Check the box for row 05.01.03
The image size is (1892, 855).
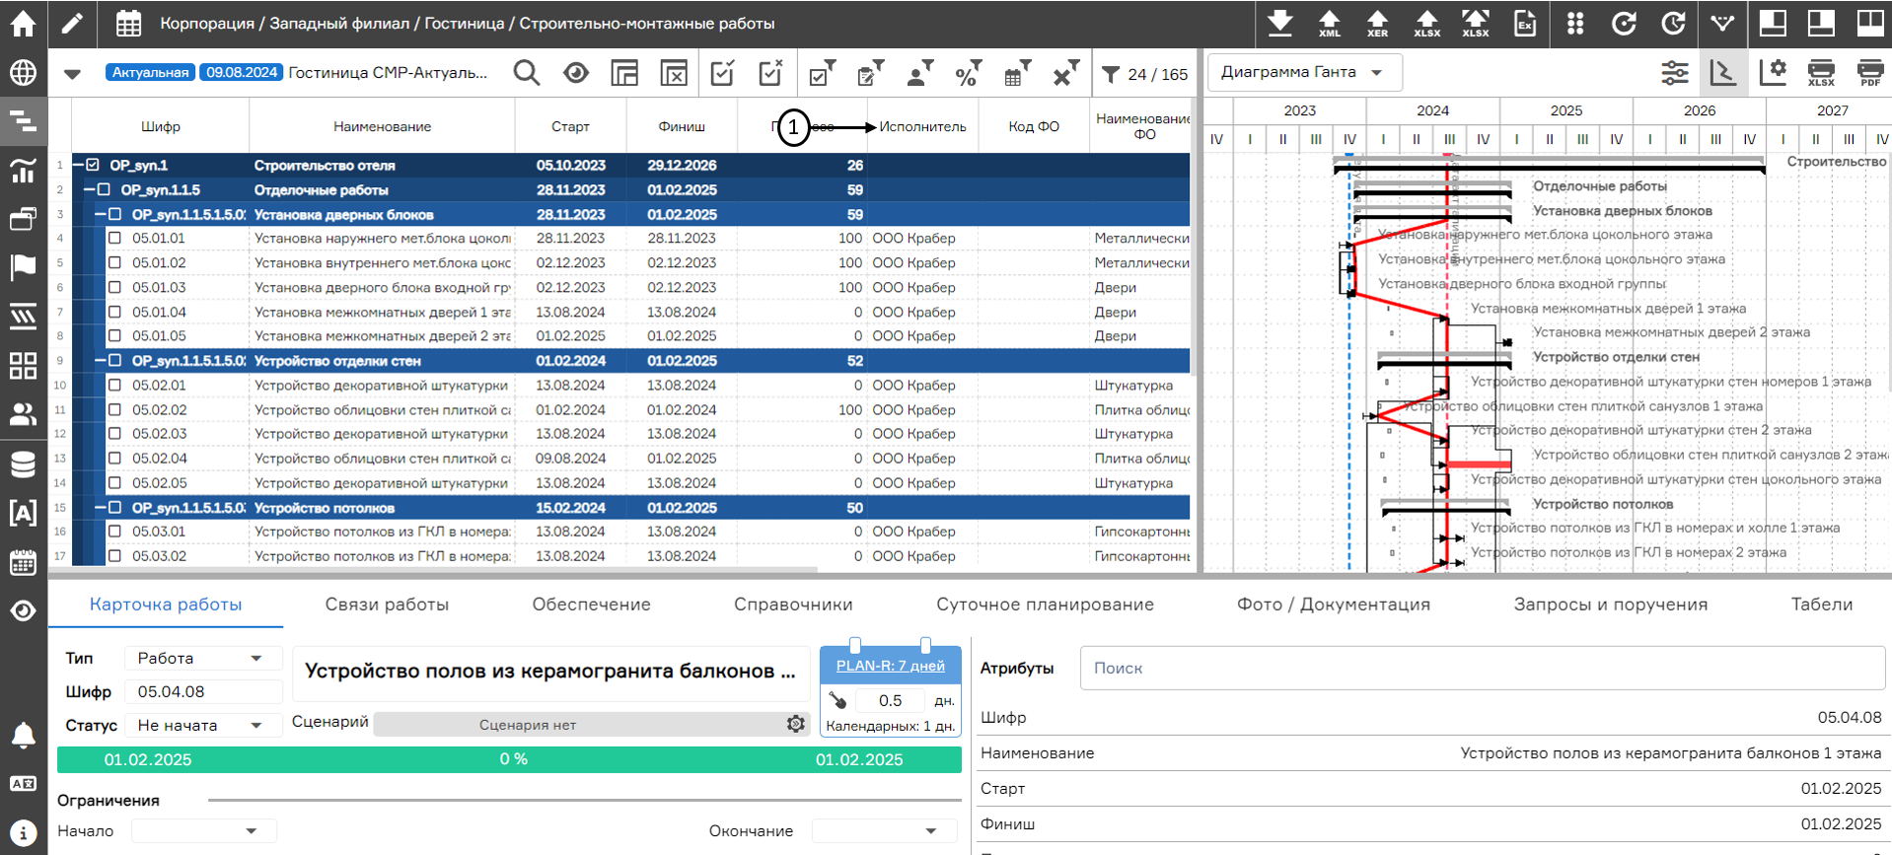[114, 288]
